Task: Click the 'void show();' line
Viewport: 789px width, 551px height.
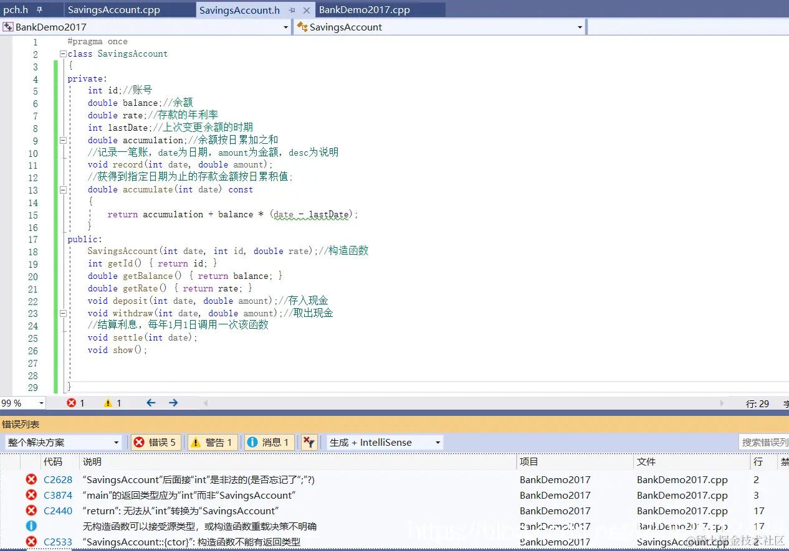Action: tap(117, 350)
